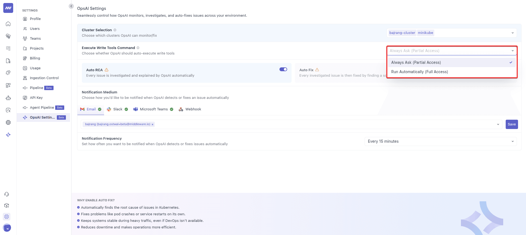
Task: Click the info icon beside Cluster Selection
Action: point(115,30)
